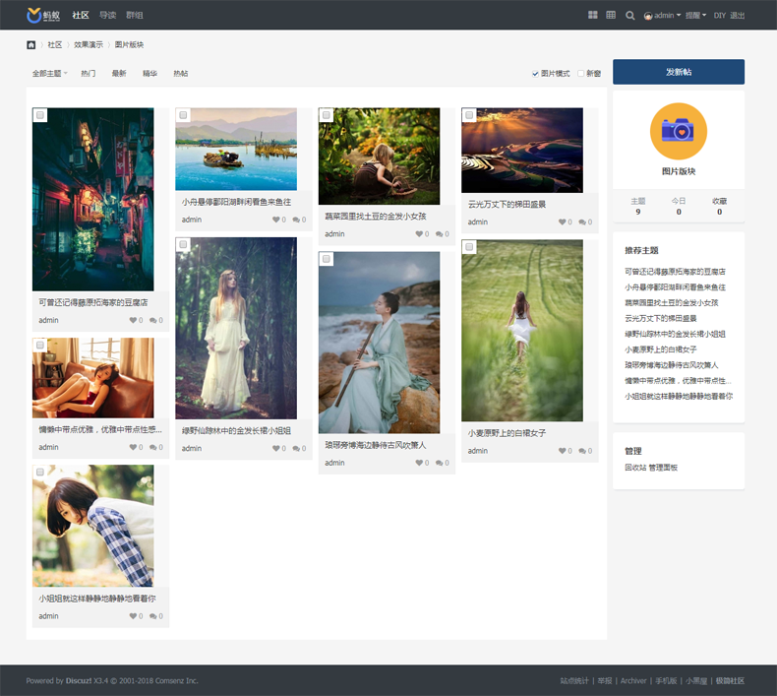Screen dimensions: 777x696
Task: Click the camera icon for 图片版块
Action: [x=678, y=131]
